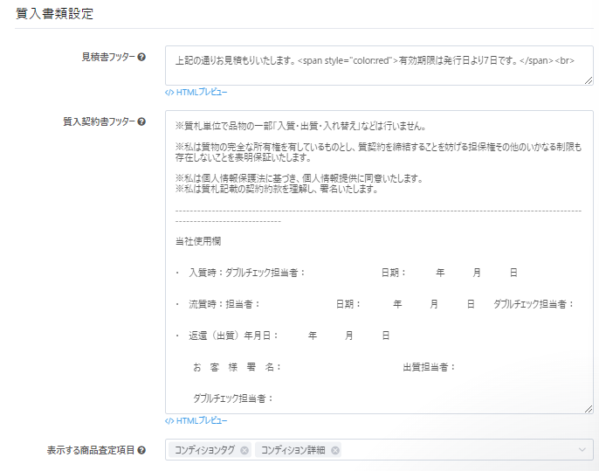Click line ※私は個人情報保護法に基づき
Image resolution: width=599 pixels, height=471 pixels.
pos(299,178)
